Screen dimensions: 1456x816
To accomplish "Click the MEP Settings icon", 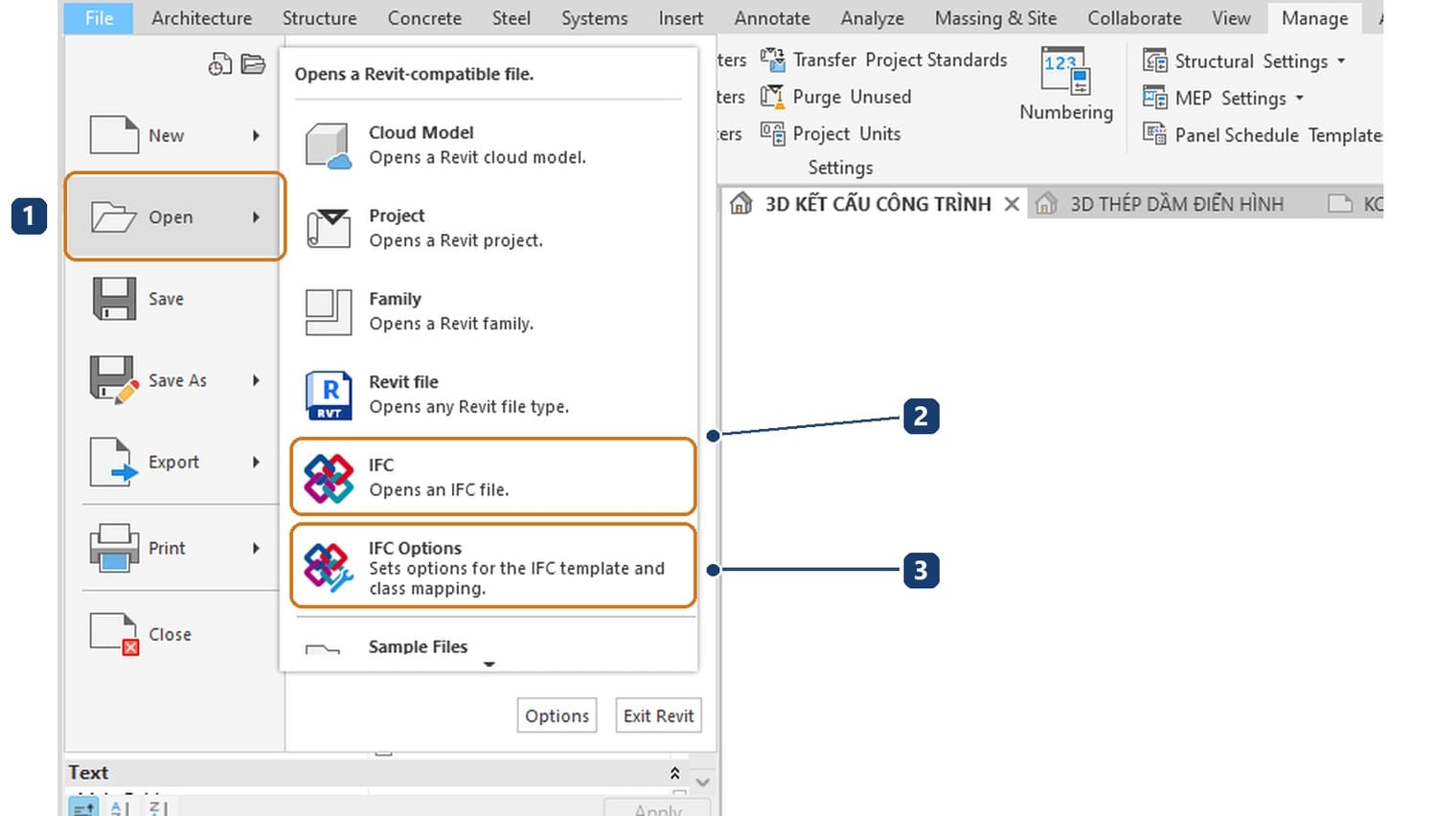I will click(1155, 98).
